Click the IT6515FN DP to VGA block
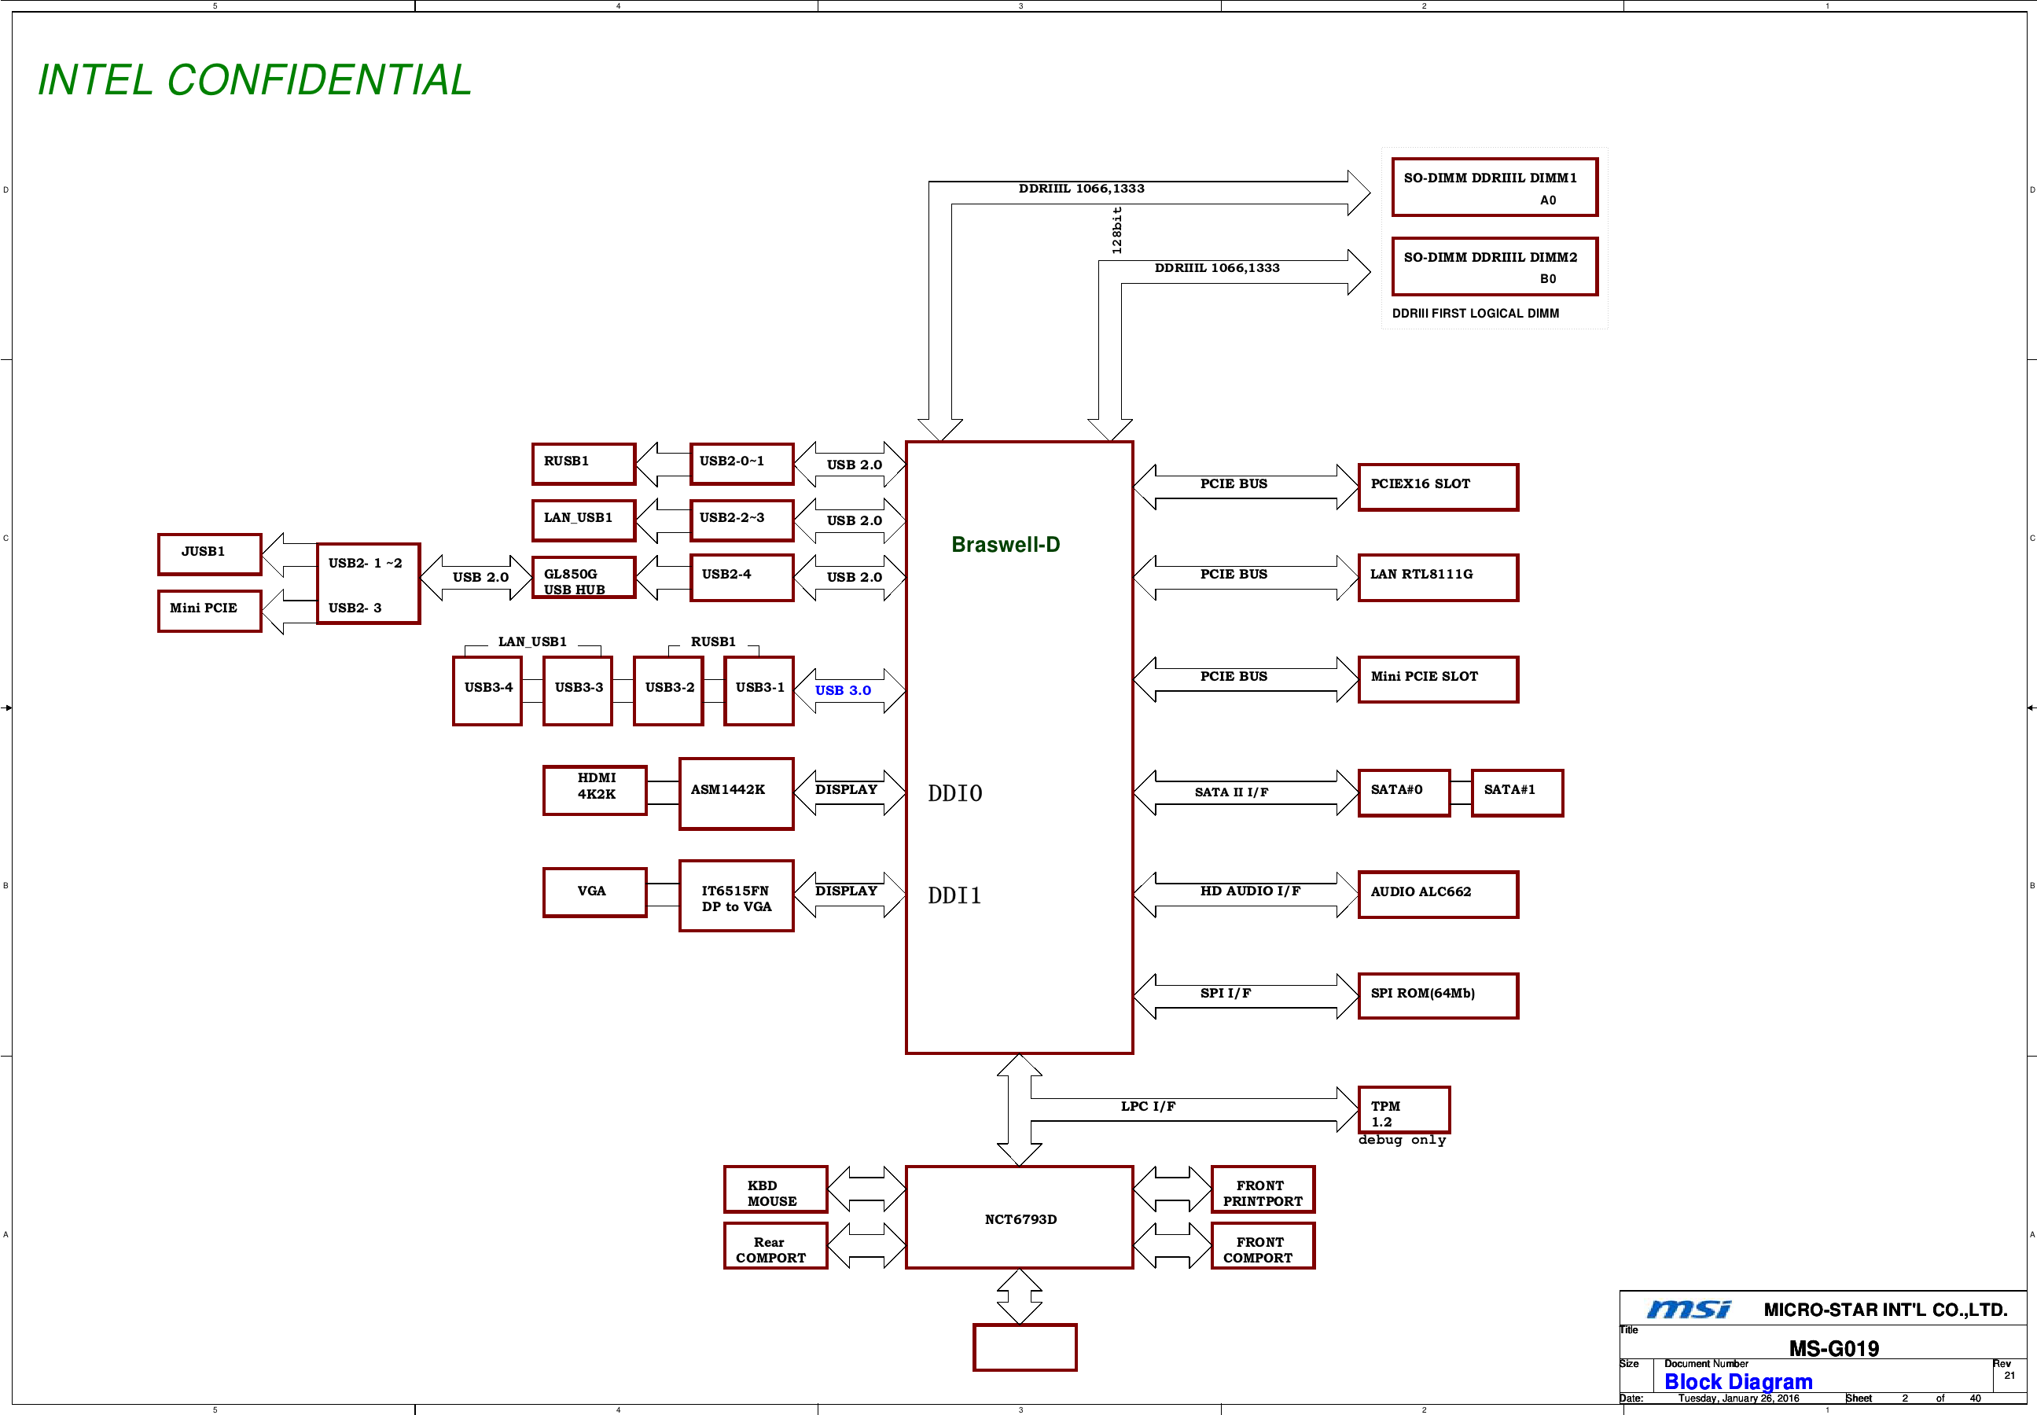This screenshot has height=1415, width=2037. coord(736,895)
